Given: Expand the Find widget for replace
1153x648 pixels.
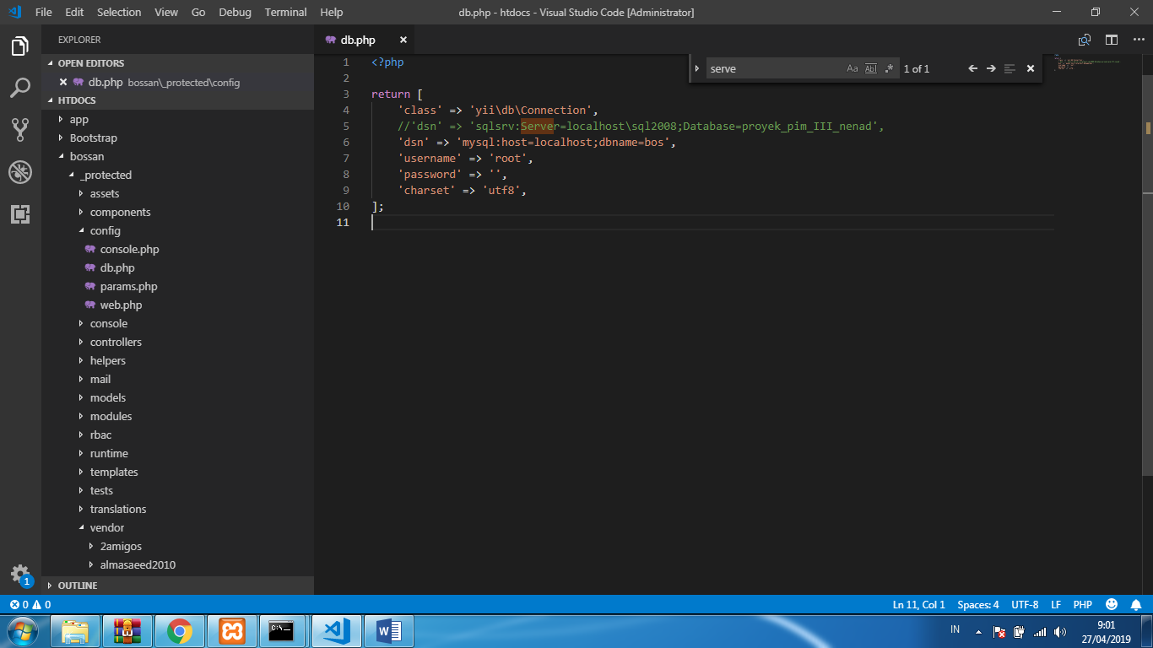Looking at the screenshot, I should (697, 68).
